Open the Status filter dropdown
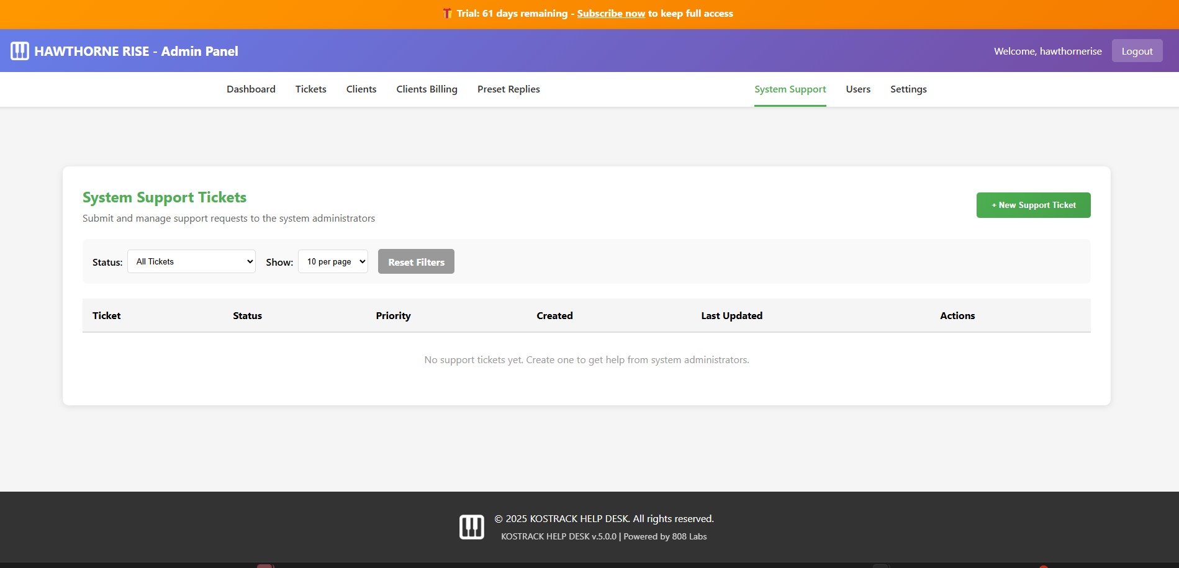The image size is (1179, 568). pyautogui.click(x=191, y=261)
